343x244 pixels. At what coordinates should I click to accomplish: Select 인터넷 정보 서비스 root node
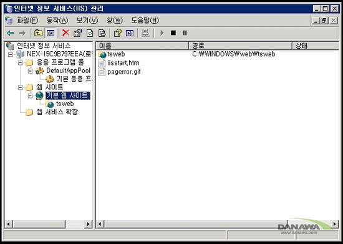coord(44,46)
